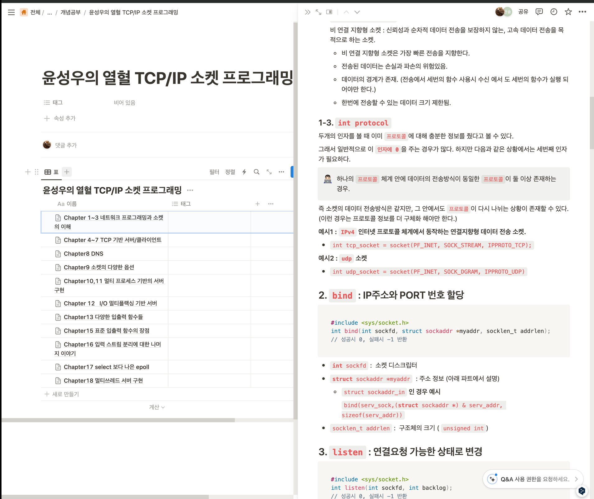Click tcp_socket inline code line
The height and width of the screenshot is (499, 594).
click(x=432, y=245)
